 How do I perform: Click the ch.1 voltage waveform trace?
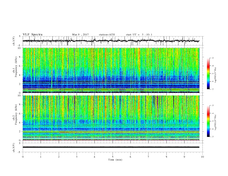(x=111, y=41)
